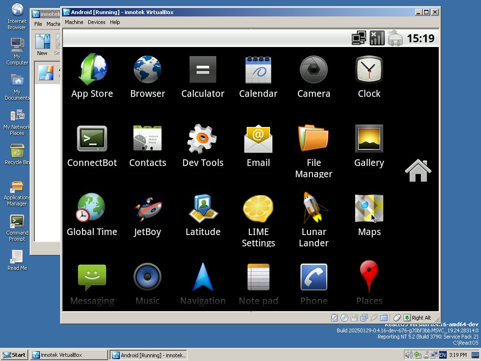Screen dimensions: 481x361
Task: Launch the Camera app
Action: 313,76
